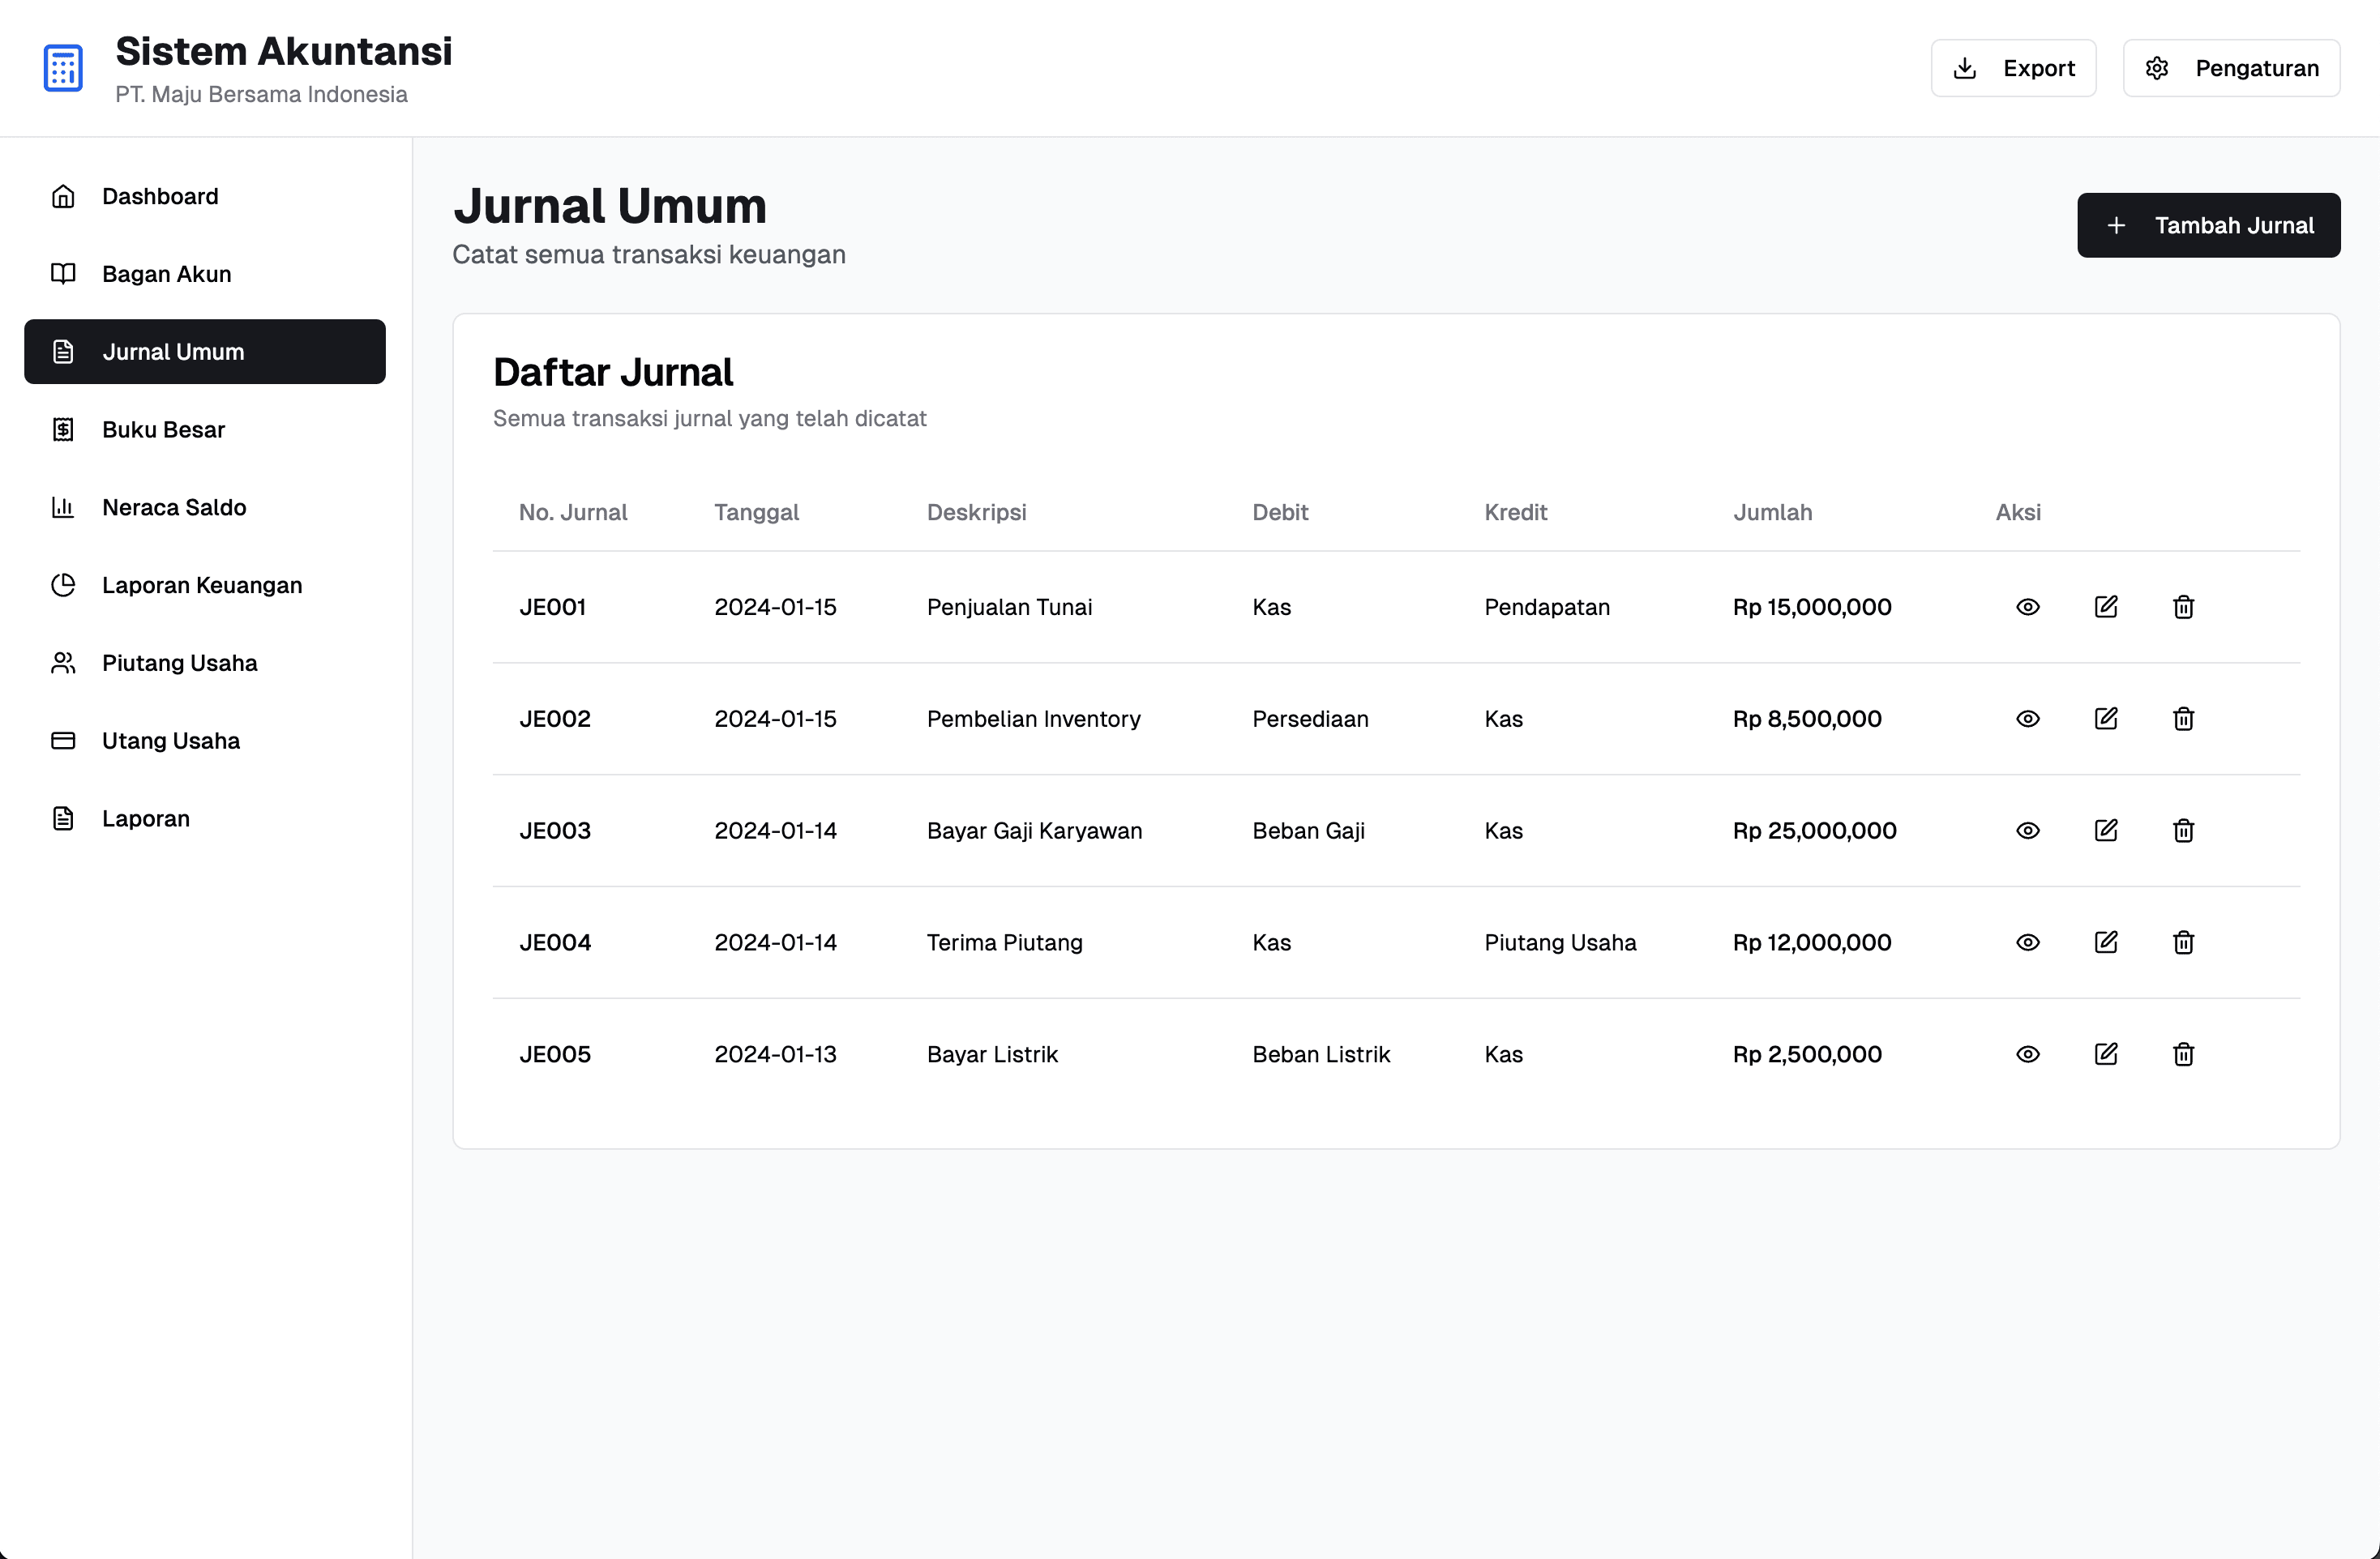Click the No. Jurnal column header
Screen dimensions: 2380x1559
point(573,513)
